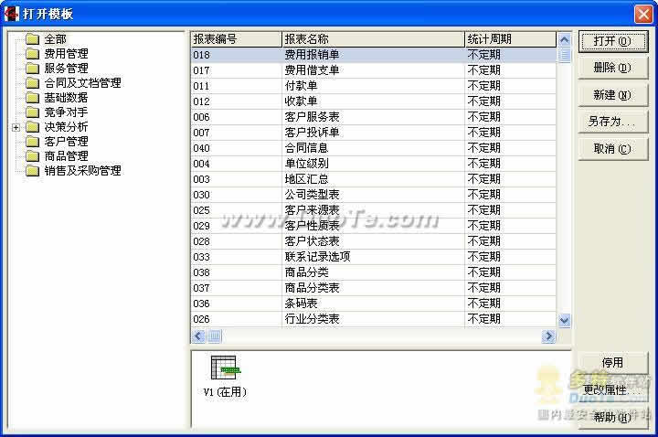Select 全部 in the category tree

56,39
